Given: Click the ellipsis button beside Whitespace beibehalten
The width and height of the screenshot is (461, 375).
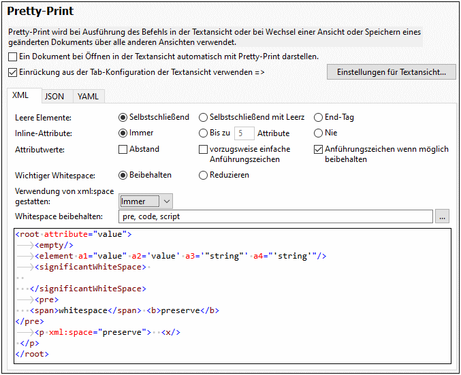Looking at the screenshot, I should click(x=443, y=217).
